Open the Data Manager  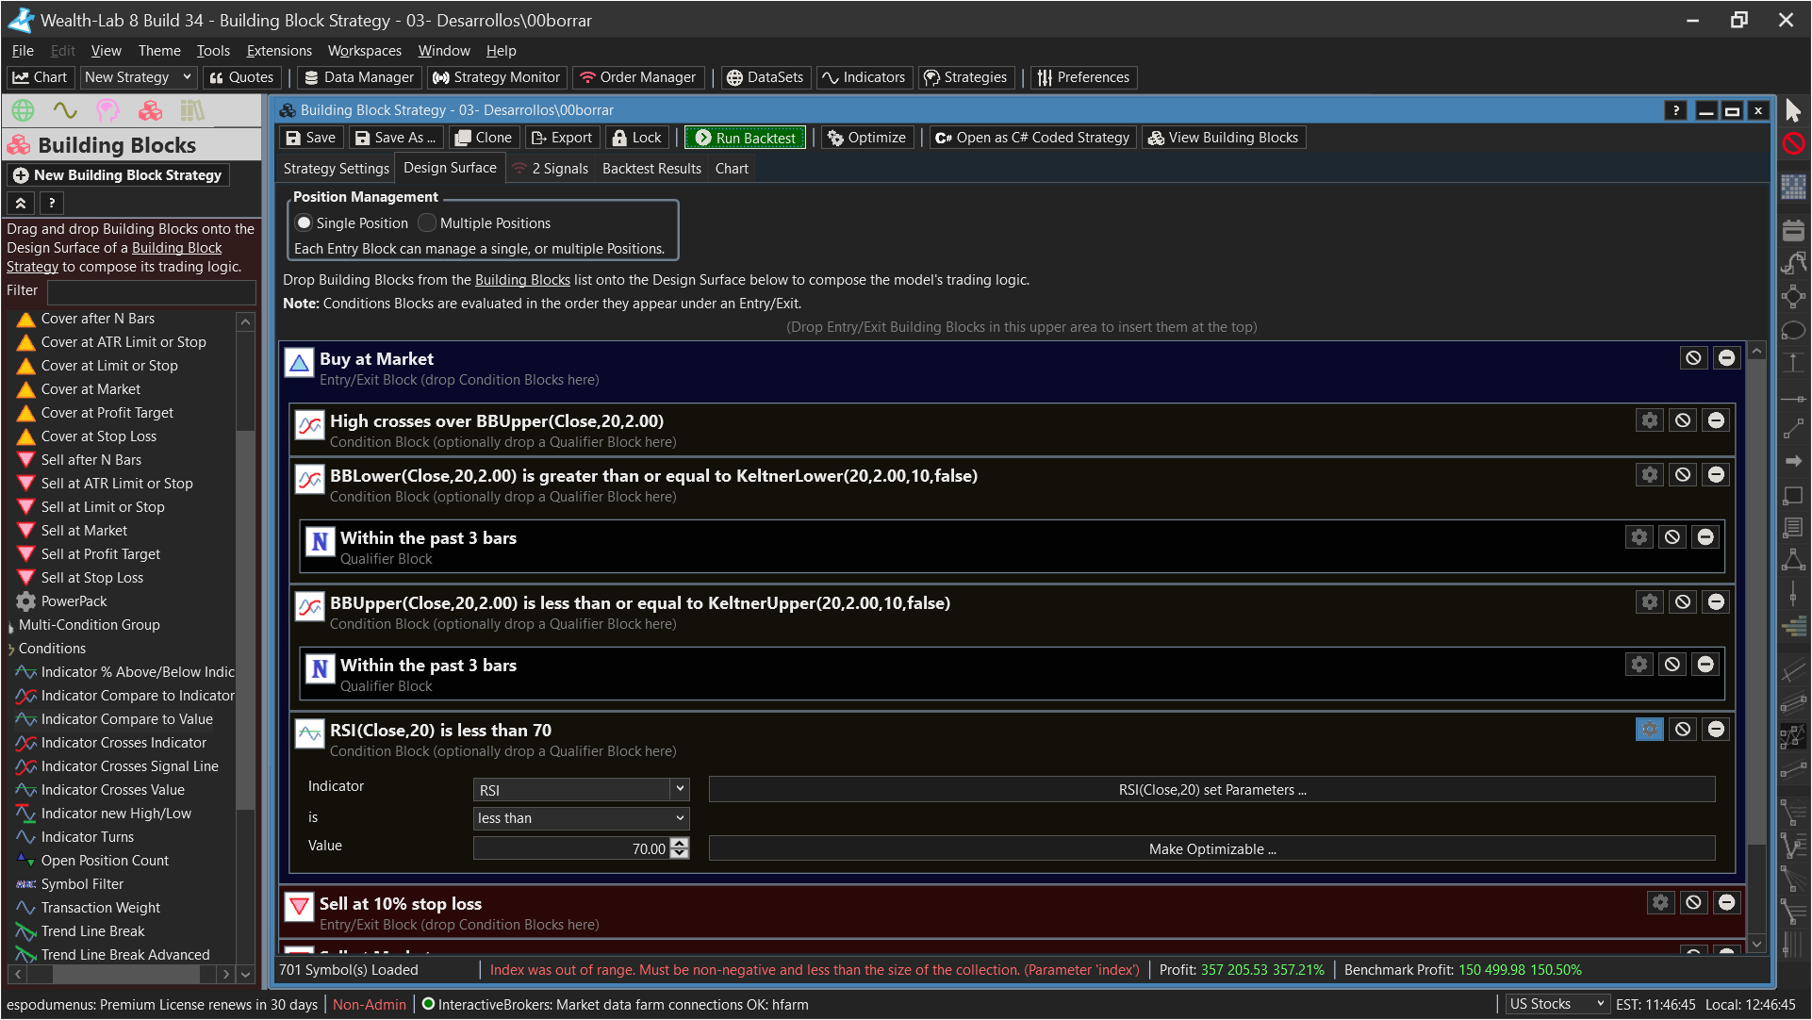359,77
